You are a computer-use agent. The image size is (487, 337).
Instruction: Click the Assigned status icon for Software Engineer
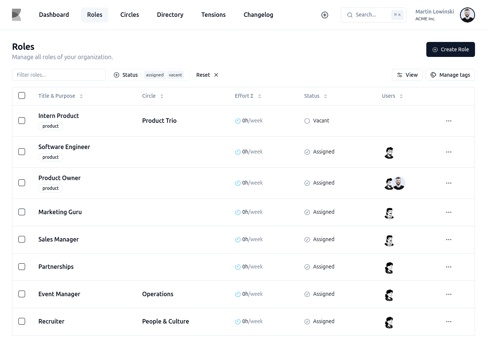(307, 152)
